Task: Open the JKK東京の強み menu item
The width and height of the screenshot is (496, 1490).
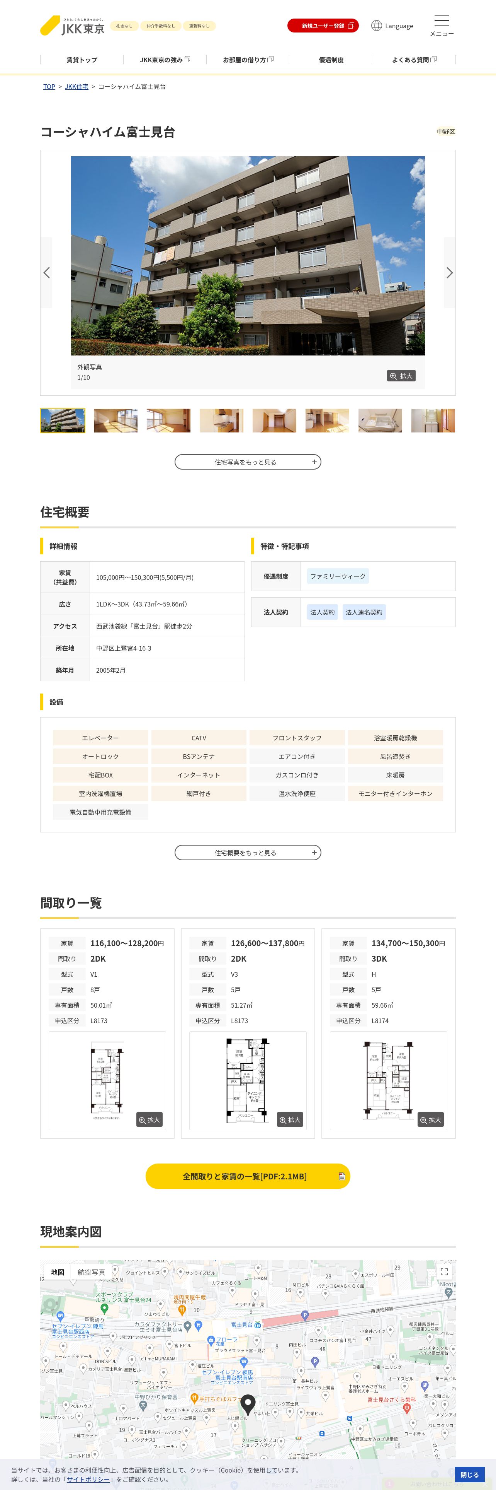Action: tap(165, 60)
